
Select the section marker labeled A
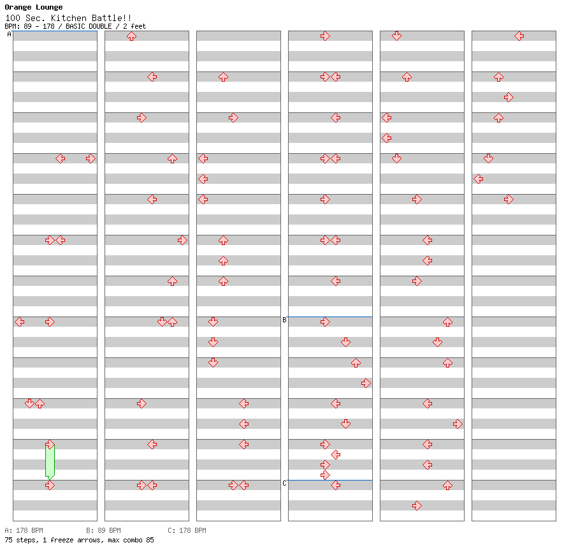click(x=9, y=34)
